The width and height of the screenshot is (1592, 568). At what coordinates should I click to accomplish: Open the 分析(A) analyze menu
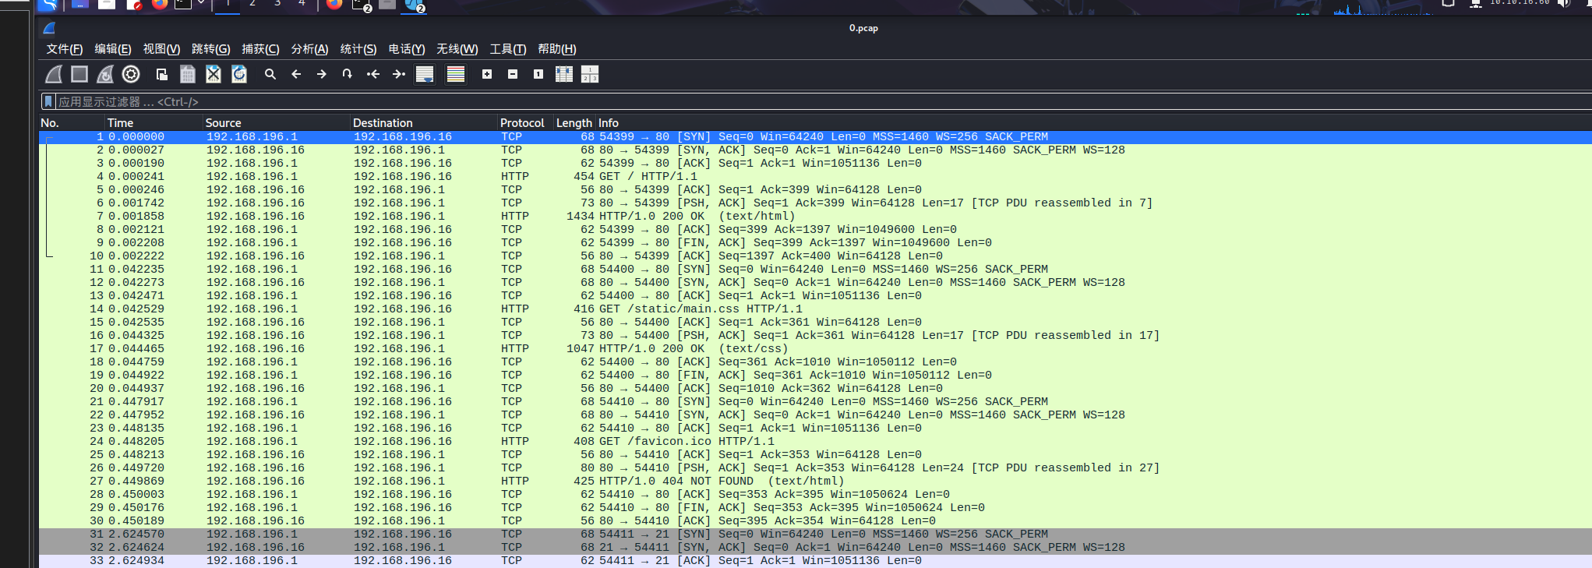309,49
